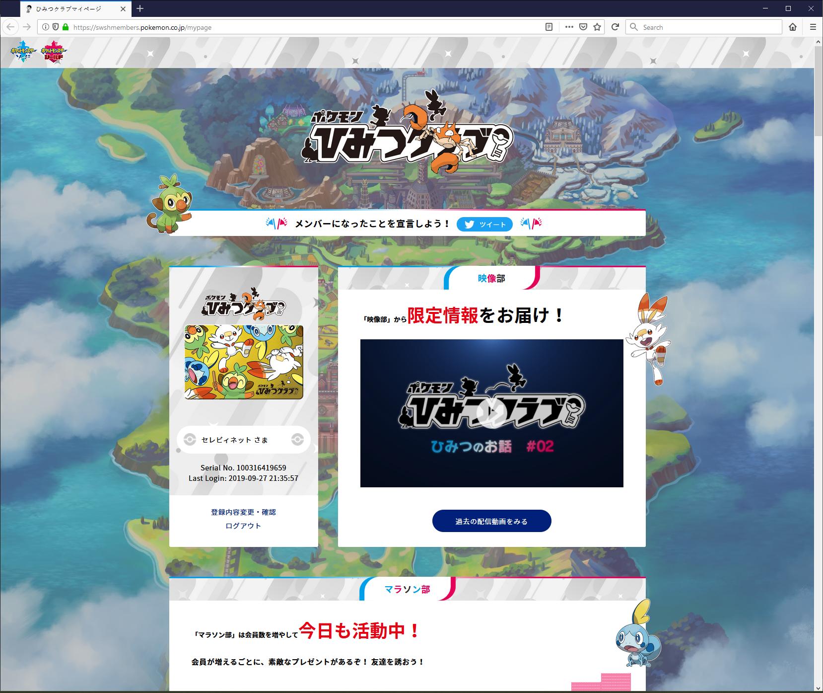Click the scrollbar up arrow
This screenshot has height=693, width=823.
819,42
